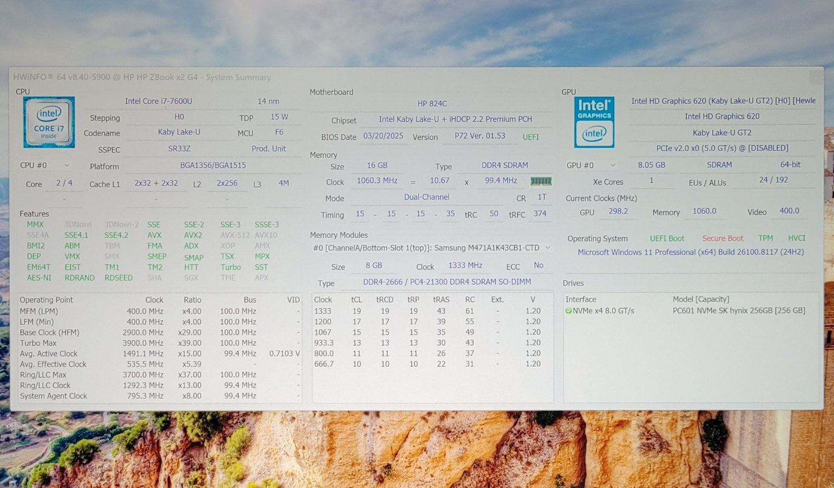Click the Kaby Lake-U GT2 GPU codename

tap(722, 132)
